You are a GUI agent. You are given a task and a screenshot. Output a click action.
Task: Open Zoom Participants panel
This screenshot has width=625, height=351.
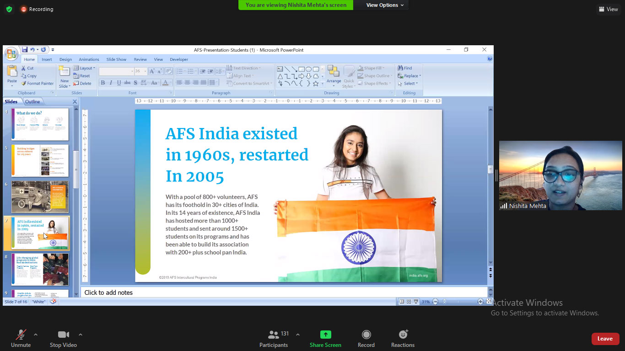pos(274,339)
